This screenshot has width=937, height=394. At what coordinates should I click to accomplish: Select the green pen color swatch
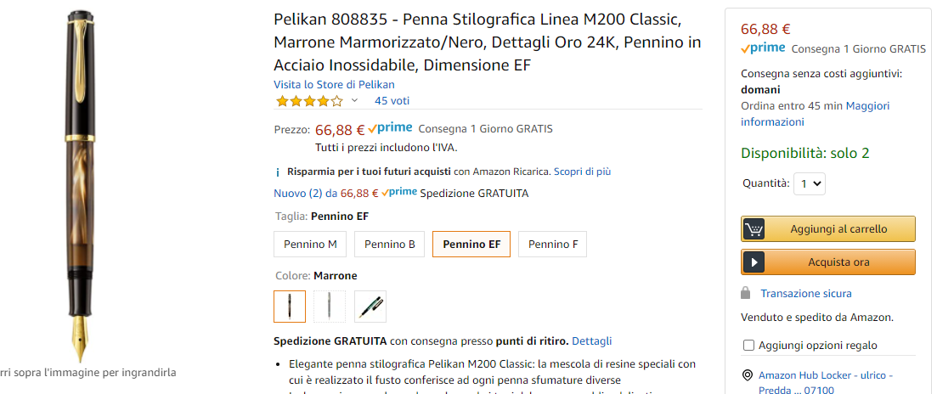tap(370, 307)
